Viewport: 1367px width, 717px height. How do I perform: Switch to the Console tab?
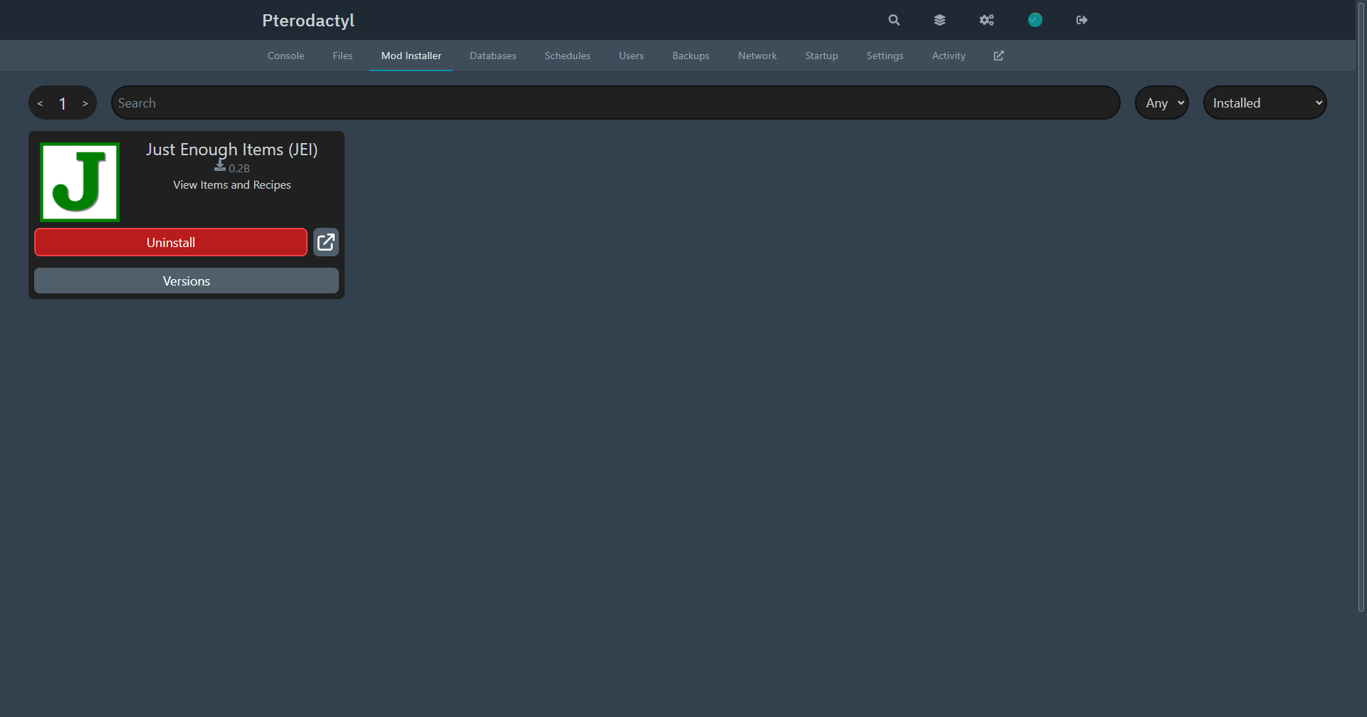point(286,56)
